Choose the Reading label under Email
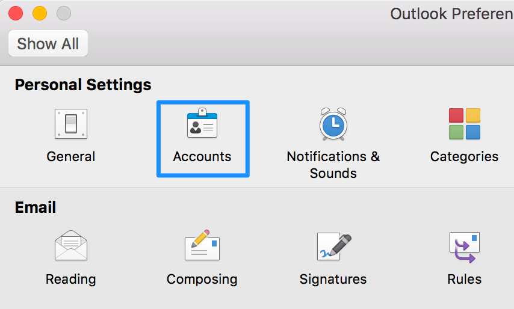Image resolution: width=514 pixels, height=309 pixels. (x=71, y=280)
